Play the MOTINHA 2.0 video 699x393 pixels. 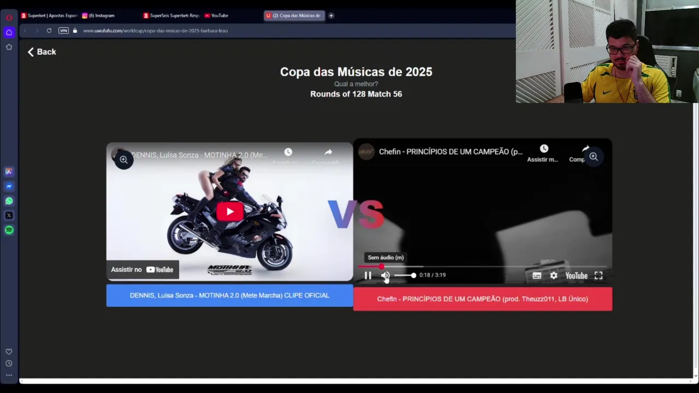coord(230,212)
